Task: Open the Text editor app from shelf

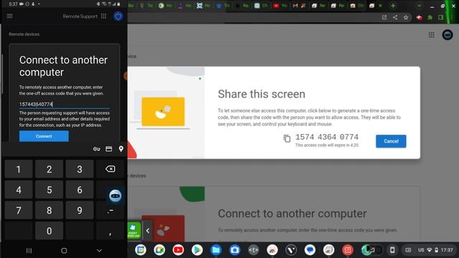Action: click(x=253, y=250)
